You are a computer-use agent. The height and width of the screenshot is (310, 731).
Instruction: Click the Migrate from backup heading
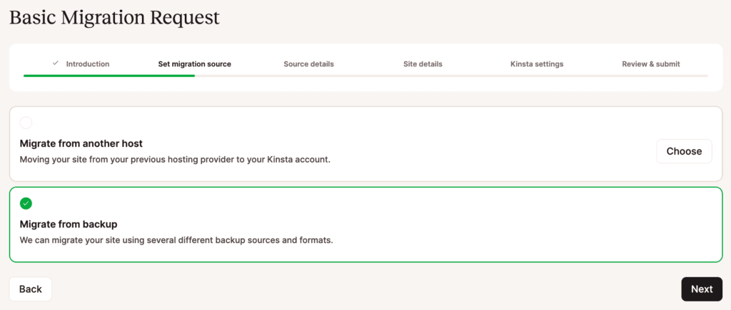click(69, 224)
